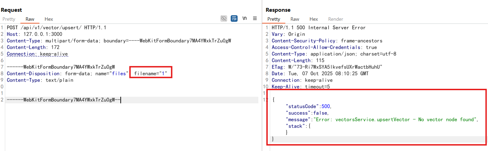488x151 pixels.
Task: Click the POST /api/v1/vector/upsert/ request line
Action: (x=56, y=28)
